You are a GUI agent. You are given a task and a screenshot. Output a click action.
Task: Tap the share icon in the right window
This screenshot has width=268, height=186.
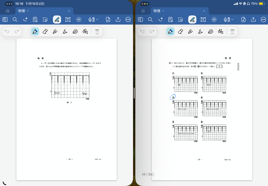click(253, 20)
